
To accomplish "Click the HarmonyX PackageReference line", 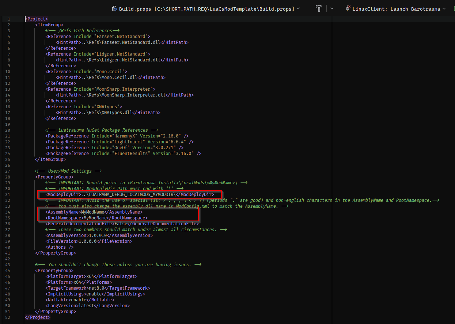I will (x=117, y=136).
